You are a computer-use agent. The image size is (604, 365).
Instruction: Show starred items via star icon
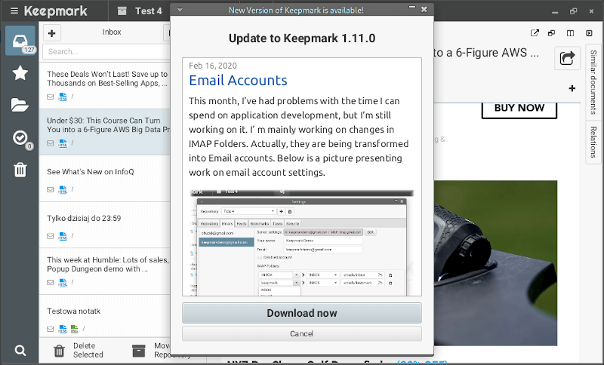20,72
